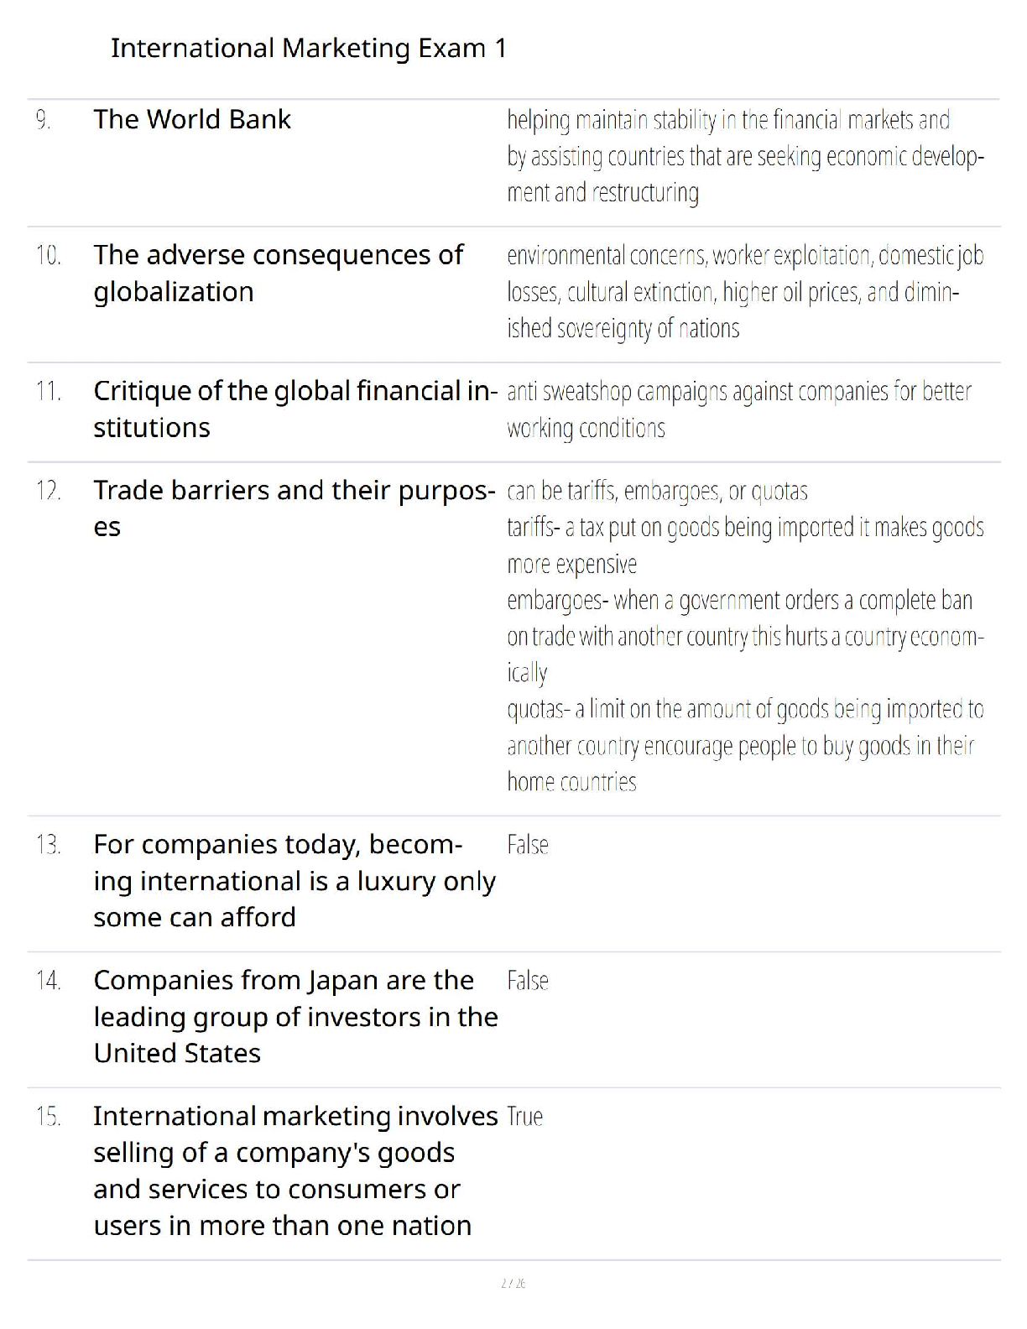This screenshot has height=1329, width=1027.
Task: Click the statement about becoming international being a luxury
Action: pos(294,880)
